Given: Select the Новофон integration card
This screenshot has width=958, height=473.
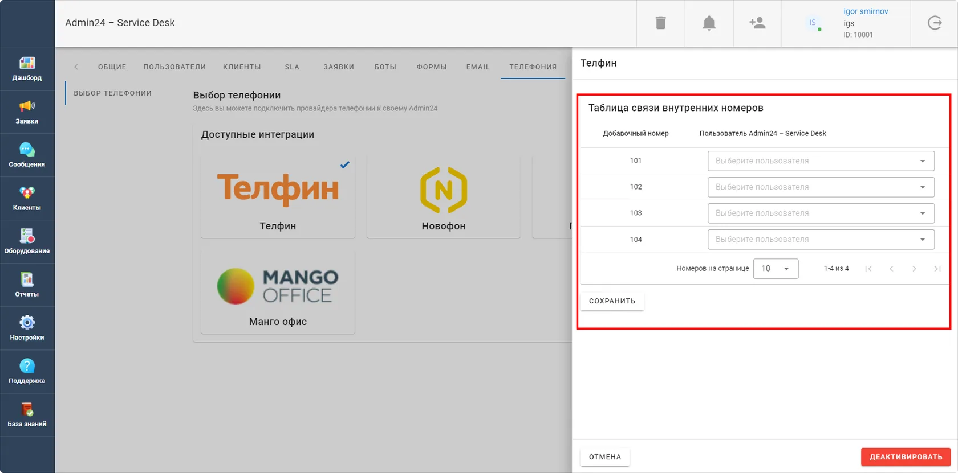Looking at the screenshot, I should 444,197.
